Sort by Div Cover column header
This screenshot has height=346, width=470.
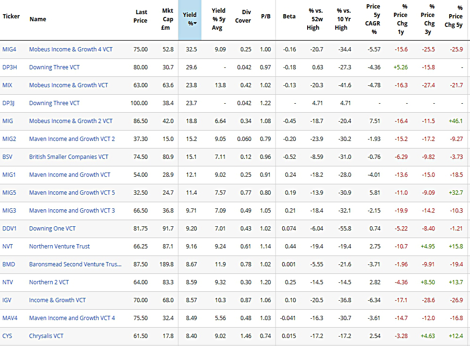click(243, 16)
